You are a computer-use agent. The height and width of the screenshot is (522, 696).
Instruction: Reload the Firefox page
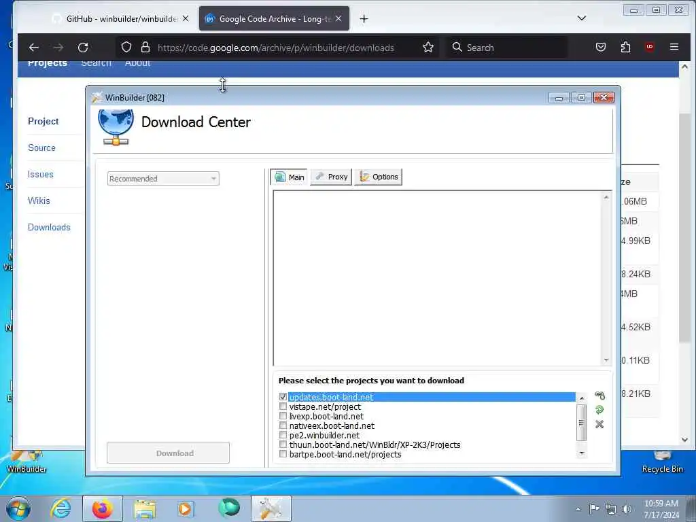tap(83, 48)
